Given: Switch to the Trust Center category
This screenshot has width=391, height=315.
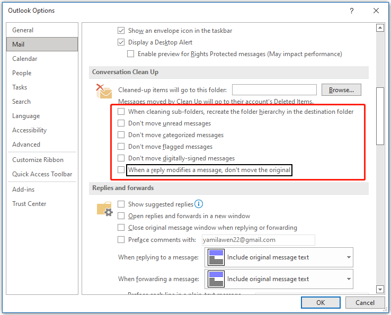Looking at the screenshot, I should 29,204.
